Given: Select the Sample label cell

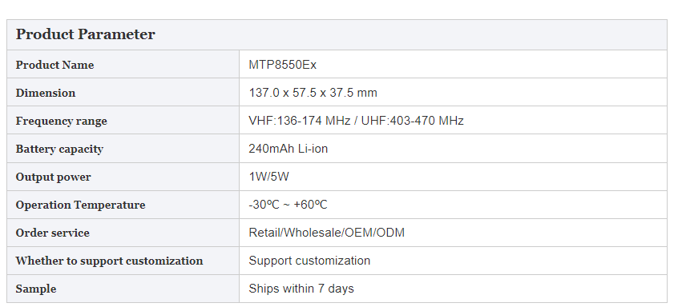Looking at the screenshot, I should (123, 289).
